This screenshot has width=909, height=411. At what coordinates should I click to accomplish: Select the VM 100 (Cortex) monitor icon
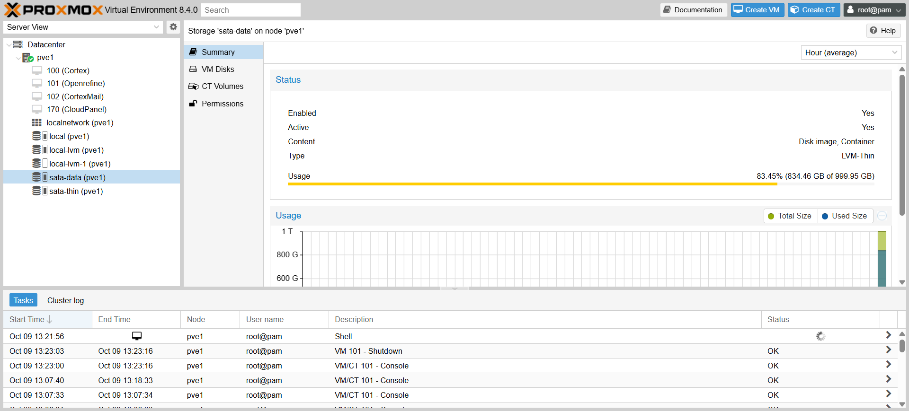[37, 70]
